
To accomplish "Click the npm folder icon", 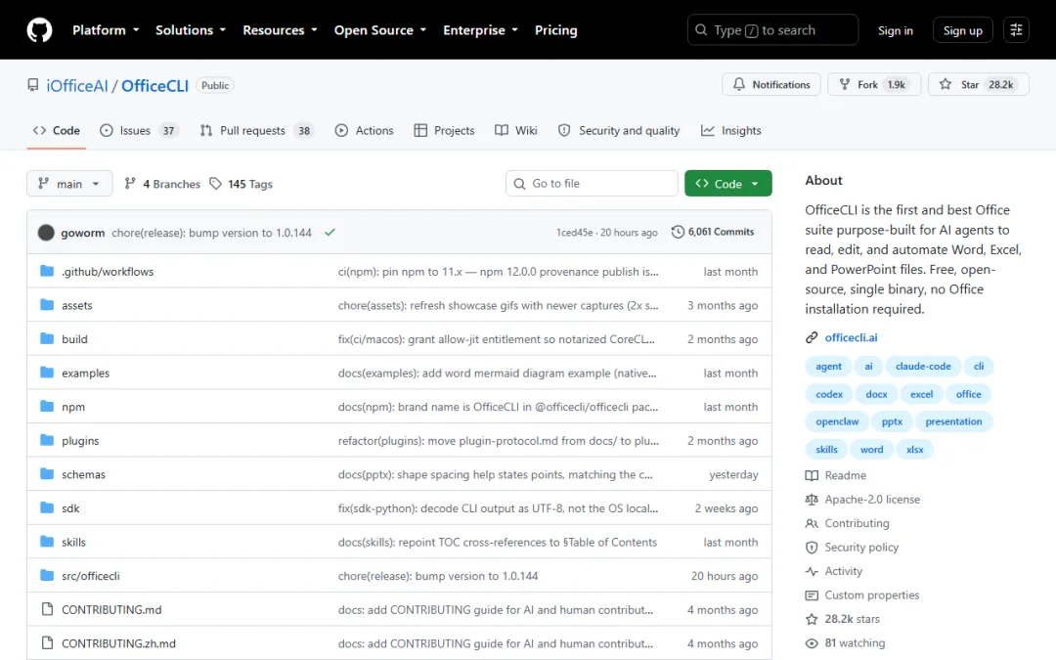I will pos(47,406).
